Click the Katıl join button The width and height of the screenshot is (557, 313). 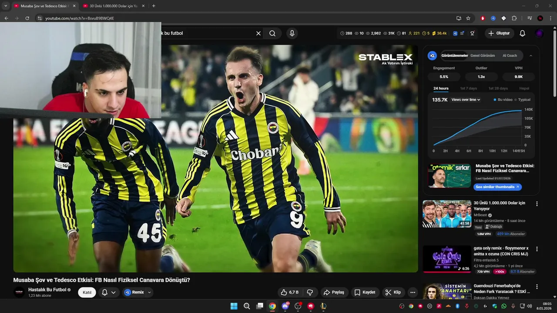pos(87,292)
